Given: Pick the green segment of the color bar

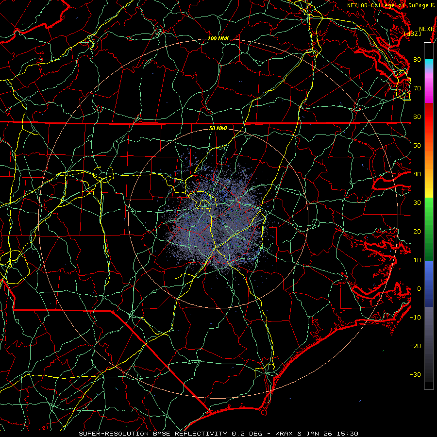Looking at the screenshot, I should point(429,229).
